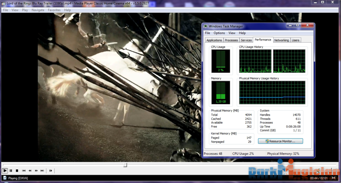This screenshot has width=341, height=183.
Task: Click the Nonpaged kernel memory value 29
Action: pos(250,142)
